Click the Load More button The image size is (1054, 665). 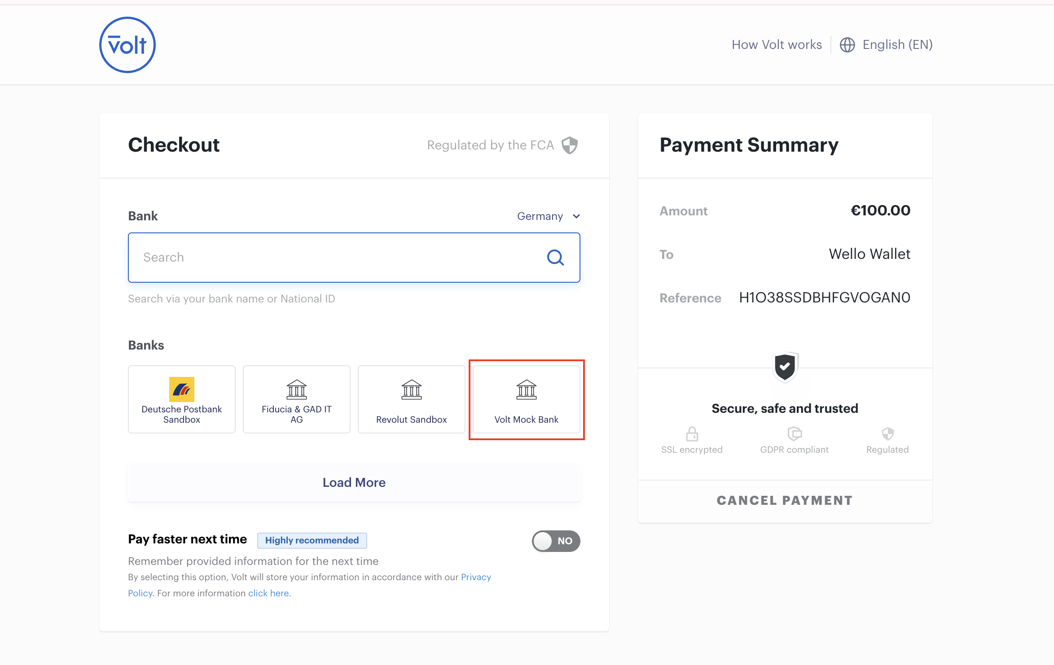[354, 482]
